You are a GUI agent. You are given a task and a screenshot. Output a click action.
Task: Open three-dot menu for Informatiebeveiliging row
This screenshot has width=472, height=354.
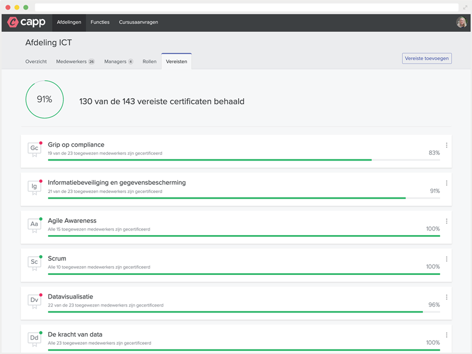click(447, 183)
